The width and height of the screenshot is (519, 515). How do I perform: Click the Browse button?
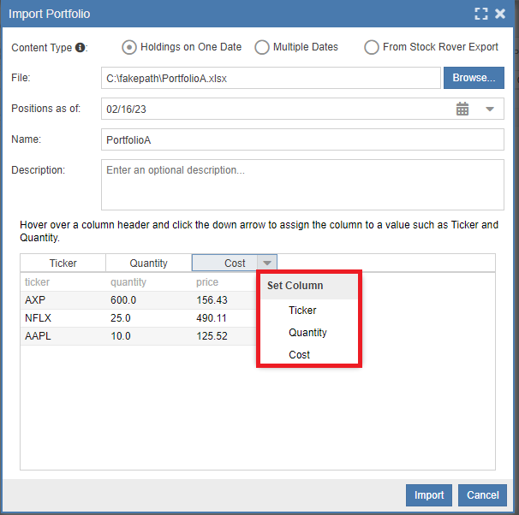[474, 78]
